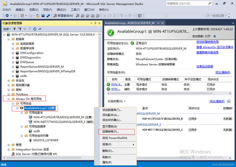
Task: Open the 工具(T) menu
Action: pyautogui.click(x=75, y=10)
